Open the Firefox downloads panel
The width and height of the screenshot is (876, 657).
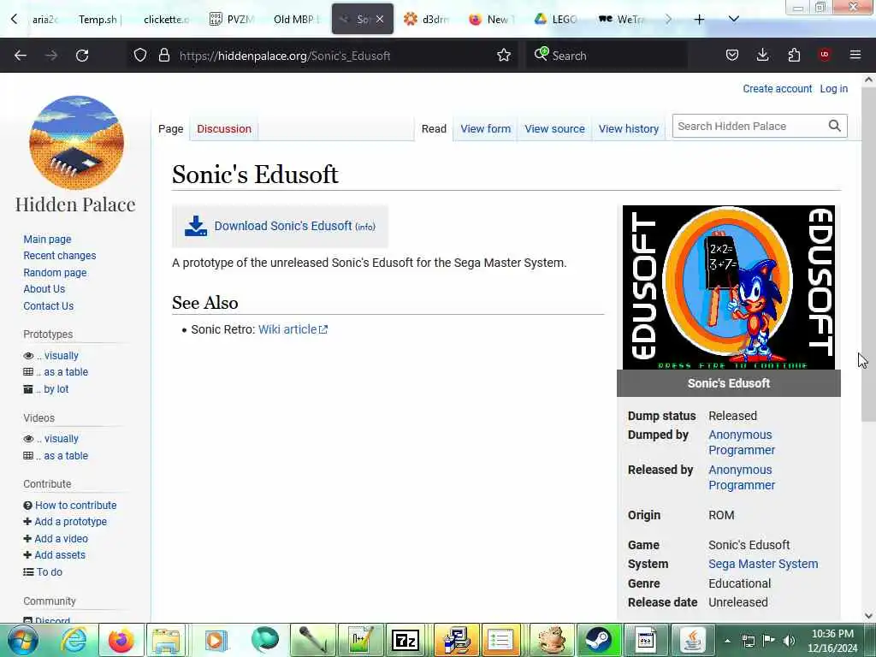pos(762,55)
